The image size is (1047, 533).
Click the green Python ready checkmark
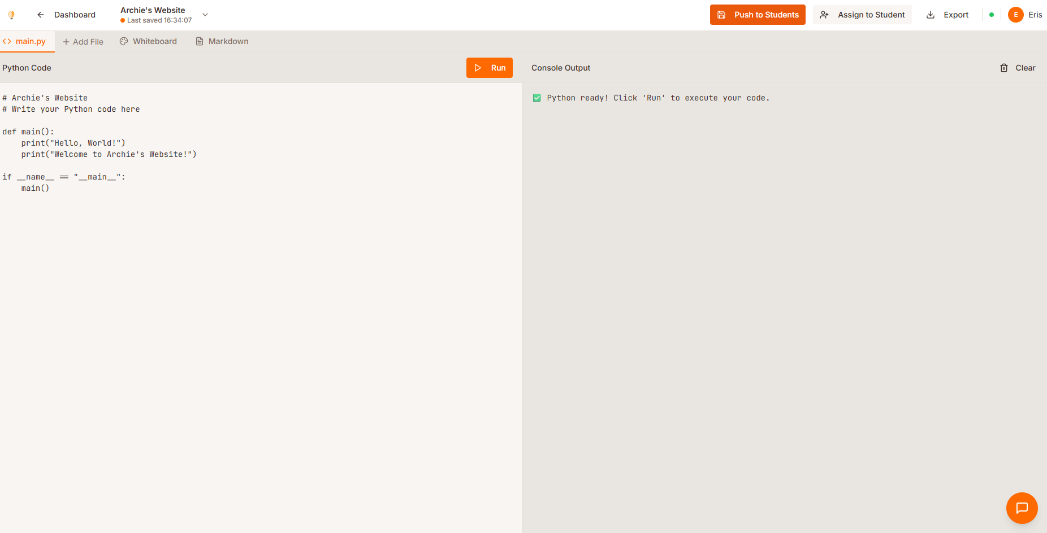537,97
